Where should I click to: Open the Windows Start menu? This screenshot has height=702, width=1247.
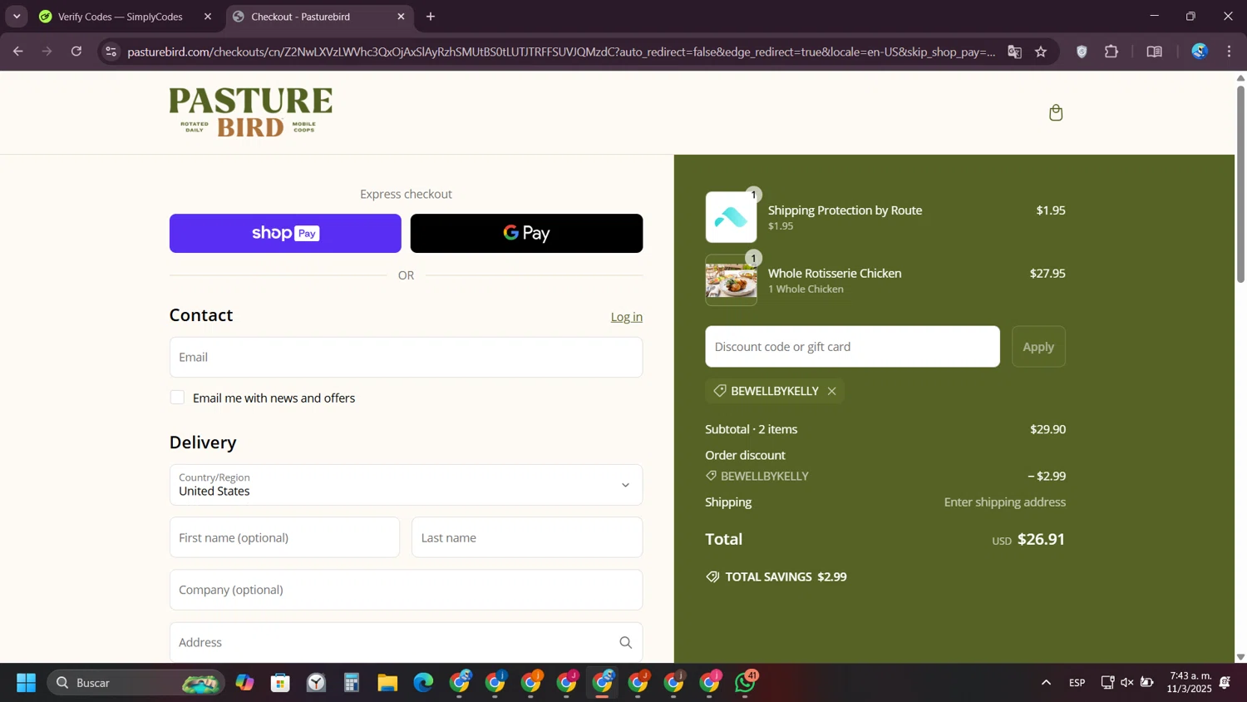click(x=26, y=683)
